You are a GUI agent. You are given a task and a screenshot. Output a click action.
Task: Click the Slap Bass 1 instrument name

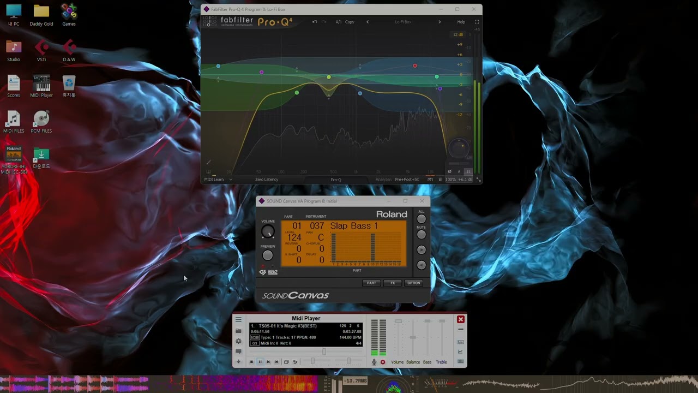tap(354, 226)
